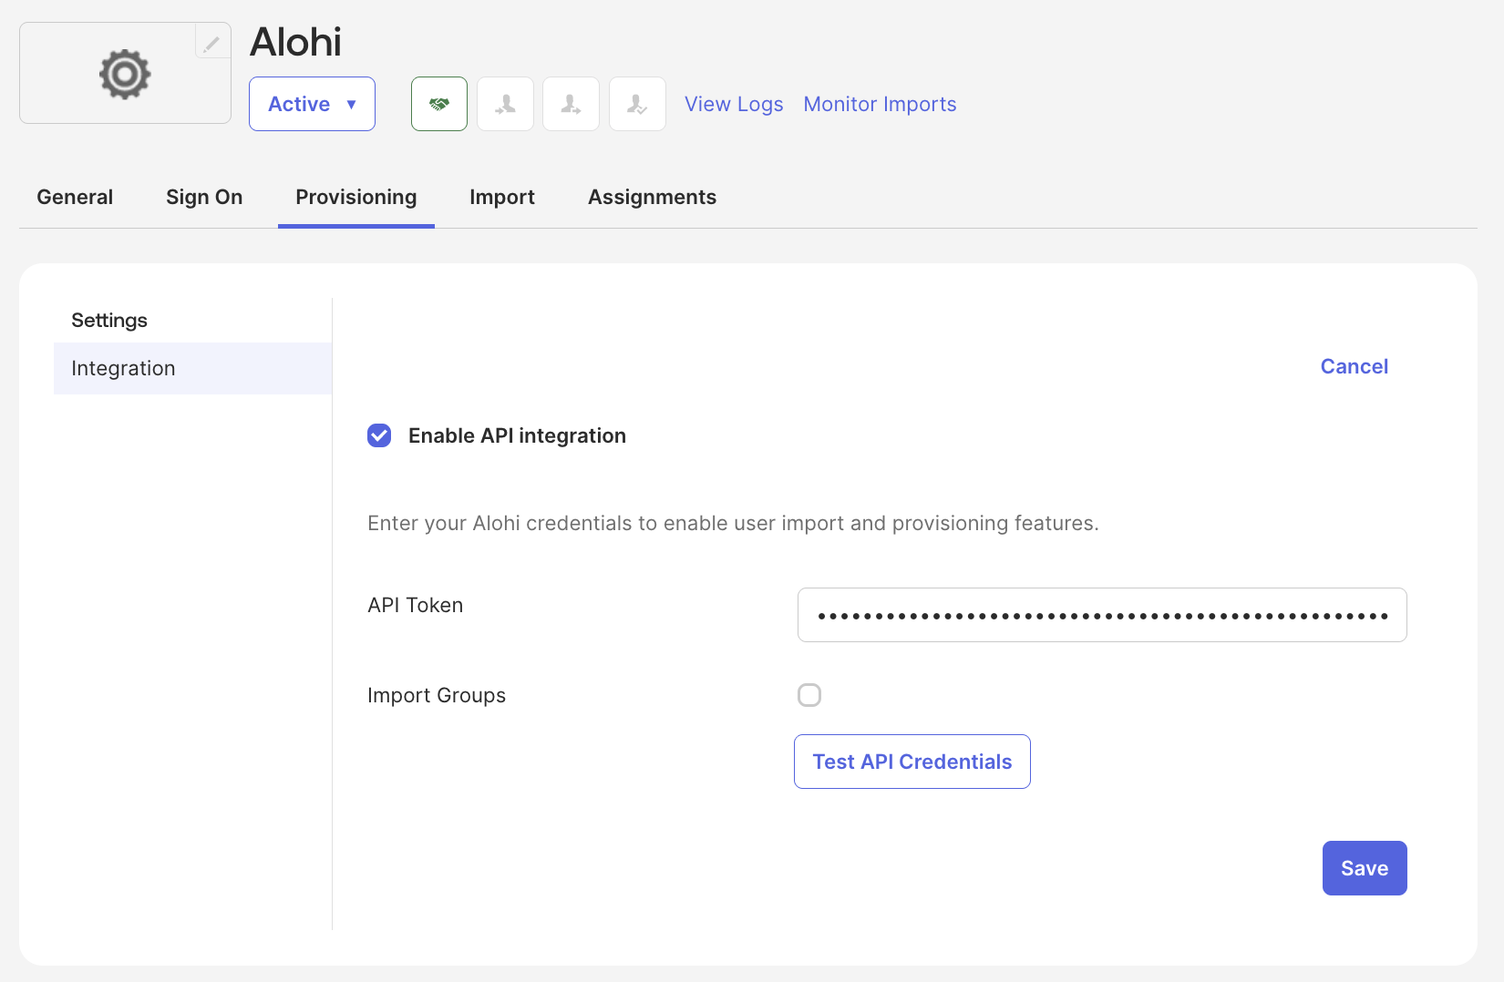Go to the Import tab
Screen dimensions: 1504x982
pos(502,197)
